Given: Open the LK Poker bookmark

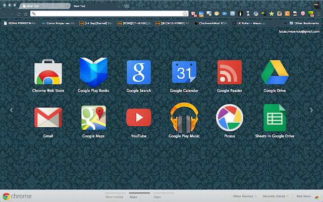Looking at the screenshot, I should 249,23.
